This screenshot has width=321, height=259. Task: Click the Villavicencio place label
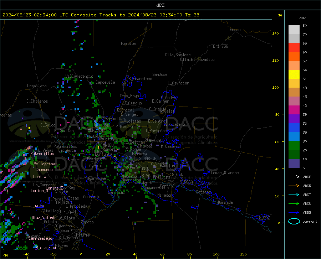tap(79, 76)
